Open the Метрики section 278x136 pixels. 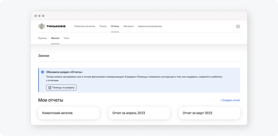point(128,26)
